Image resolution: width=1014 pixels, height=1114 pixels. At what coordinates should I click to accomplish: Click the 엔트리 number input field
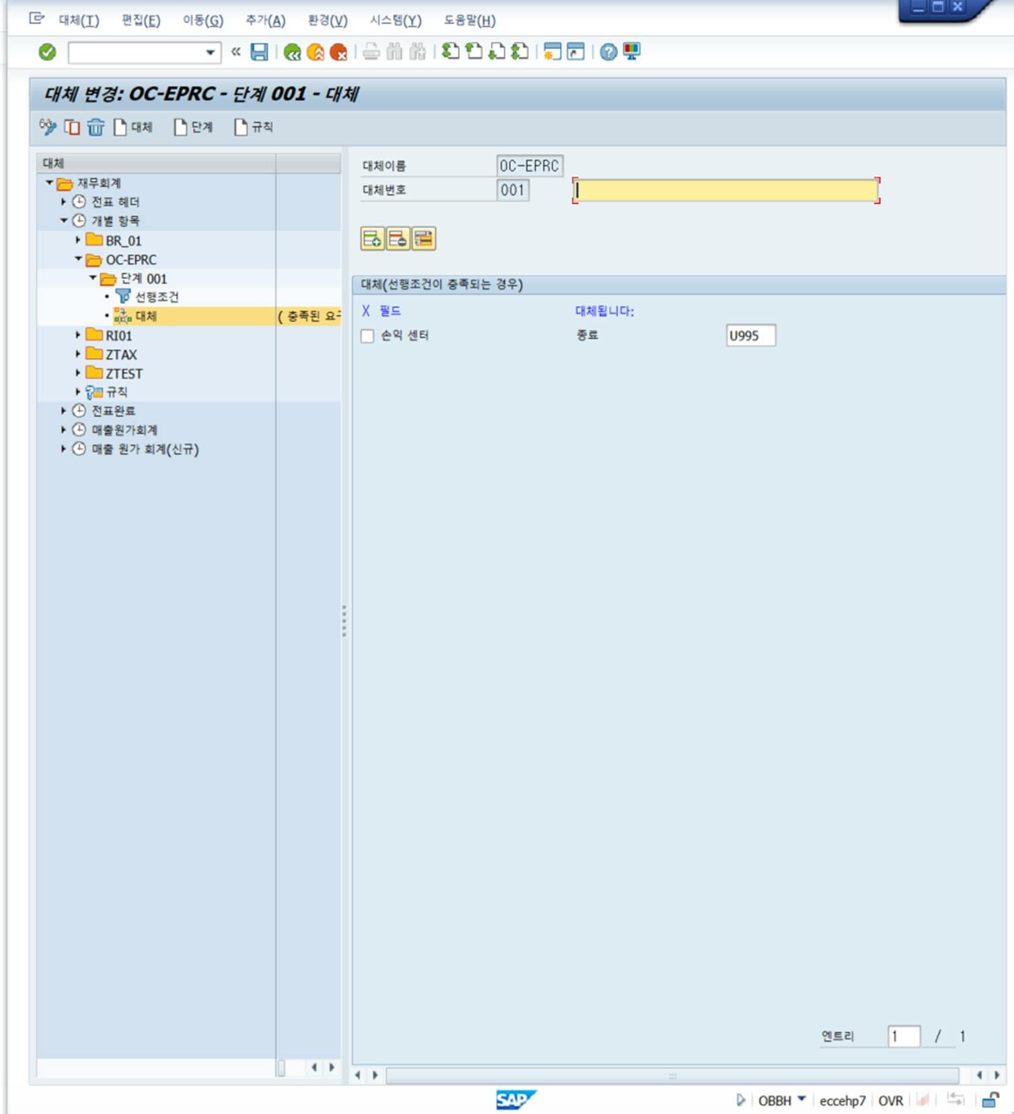(x=904, y=1037)
